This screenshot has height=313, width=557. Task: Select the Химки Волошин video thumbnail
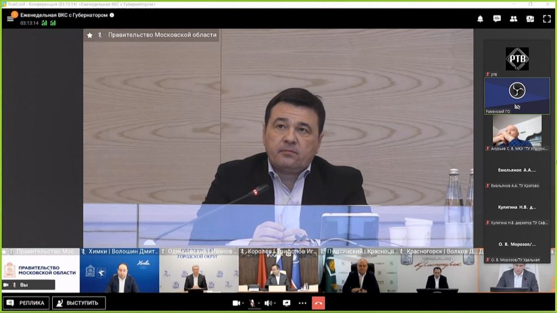[120, 271]
